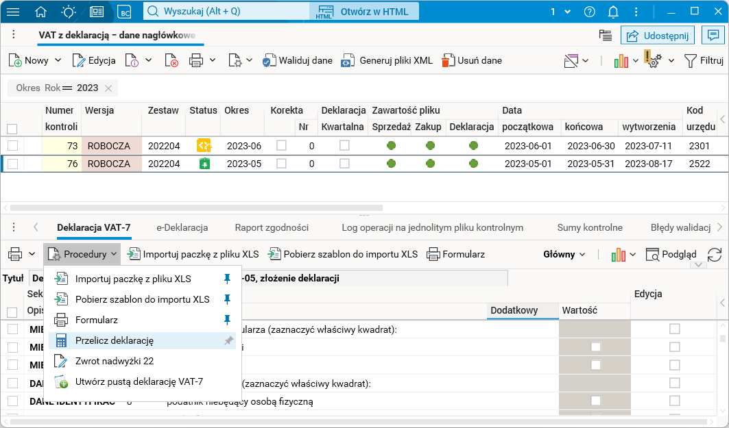This screenshot has height=428, width=729.
Task: Click Waliduj dane button
Action: coord(298,60)
